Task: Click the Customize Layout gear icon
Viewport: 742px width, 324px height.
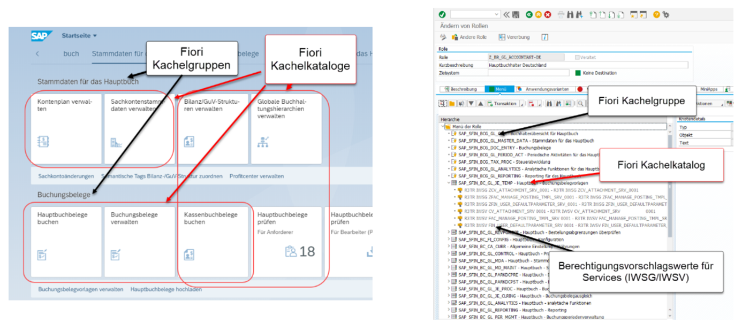Action: (666, 14)
